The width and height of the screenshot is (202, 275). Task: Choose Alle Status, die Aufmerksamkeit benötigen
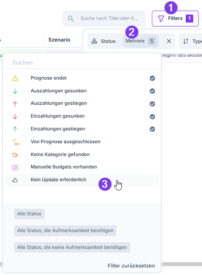tap(65, 231)
